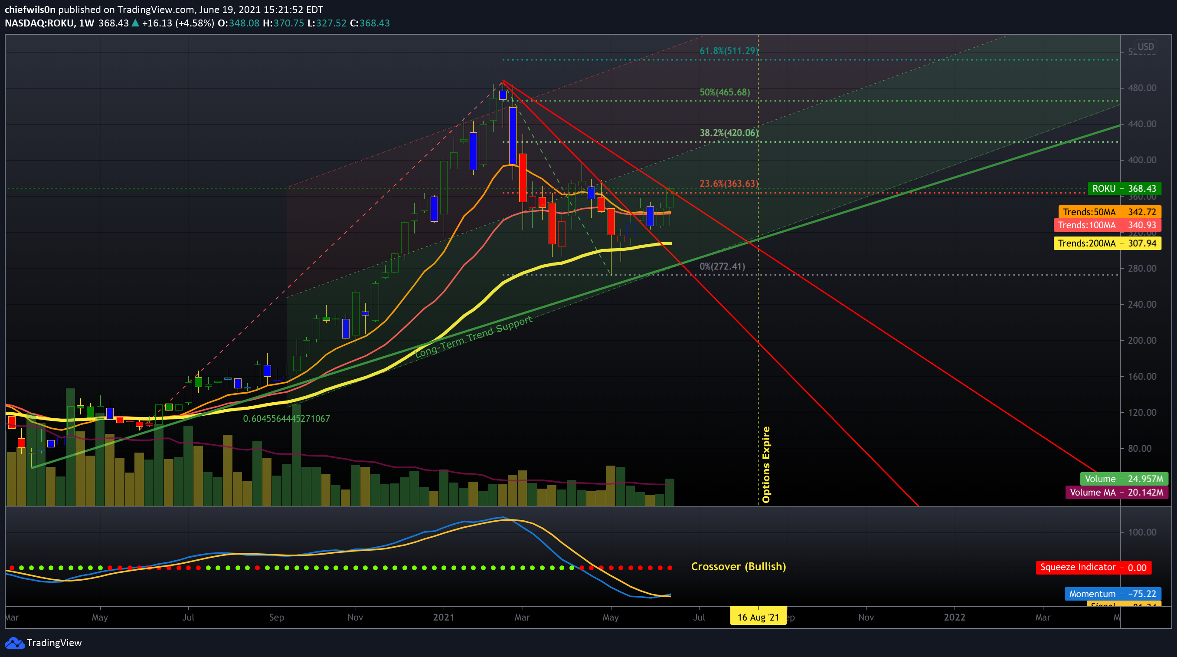Click the 480.00 price axis label
The width and height of the screenshot is (1177, 657).
pyautogui.click(x=1142, y=88)
